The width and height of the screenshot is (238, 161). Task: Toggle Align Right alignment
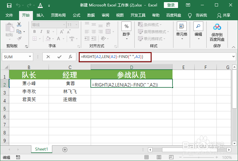(101, 32)
